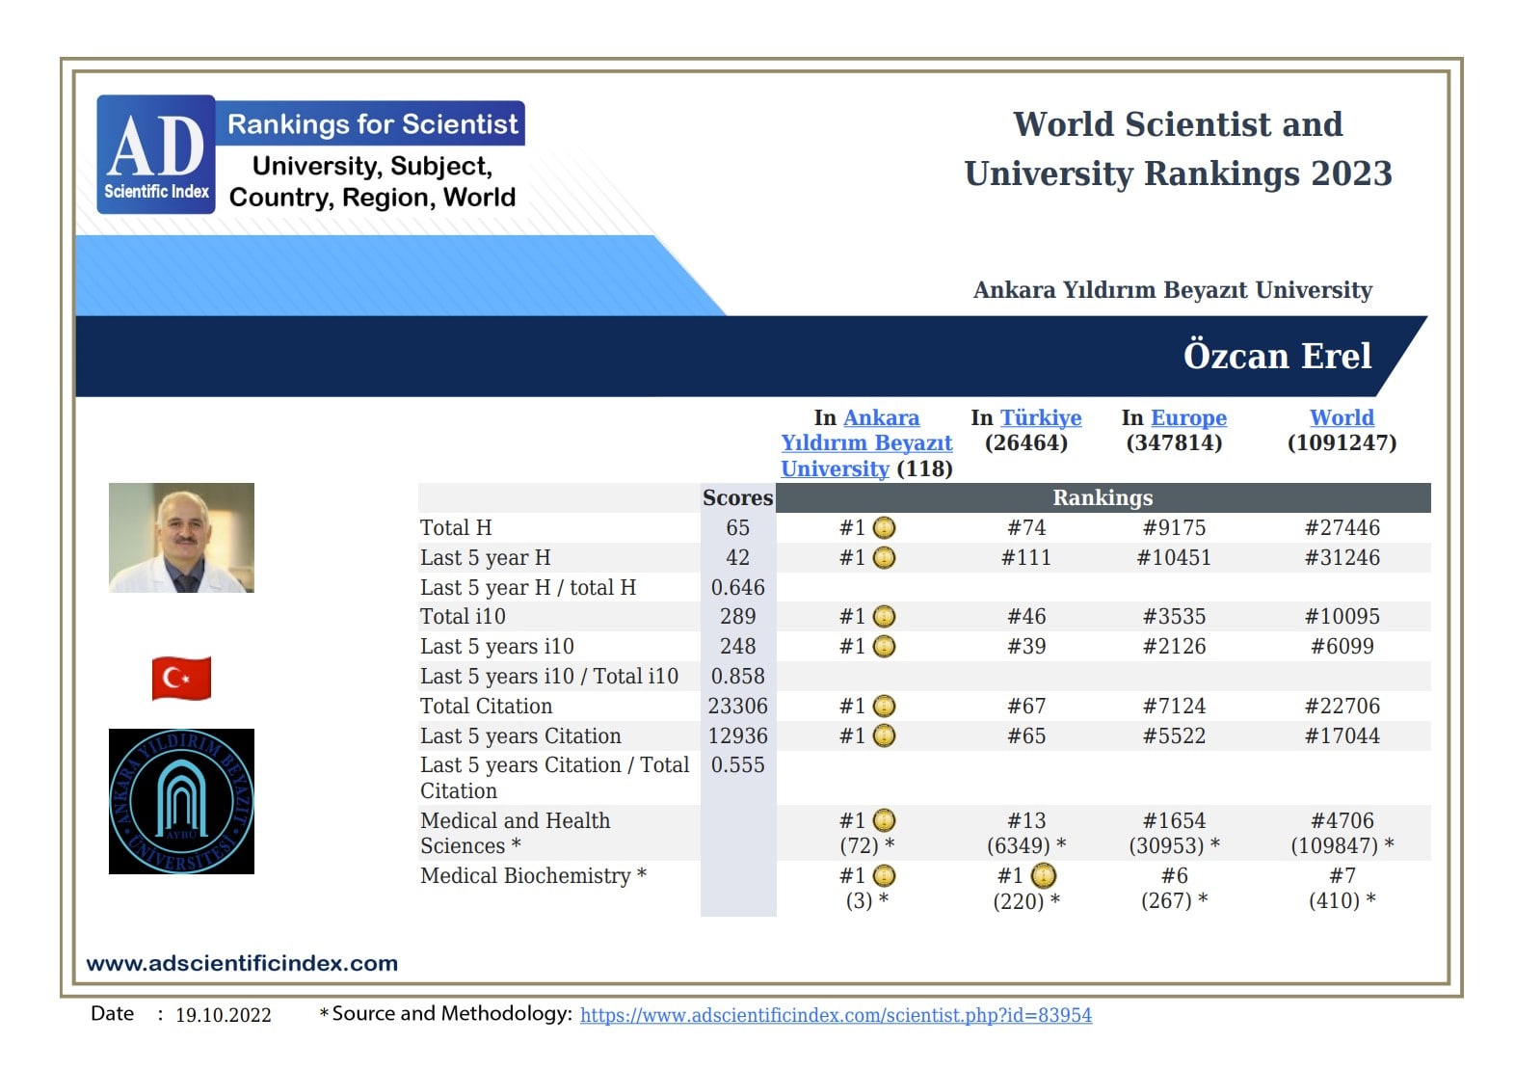1515x1069 pixels.
Task: Open the Ankara Yıldırım Beyazıt University link
Action: pos(866,443)
